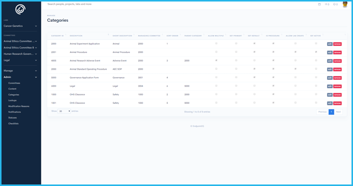Screen dimensions: 353x186
Task: Select page 1 in pagination
Action: click(x=331, y=112)
